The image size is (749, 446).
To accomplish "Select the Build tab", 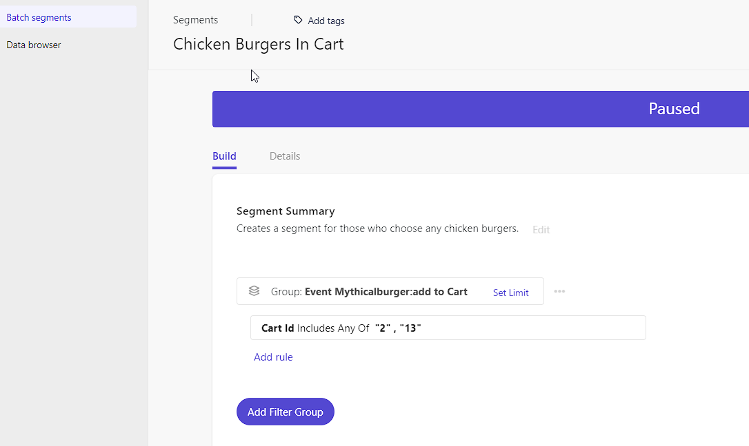I will (x=224, y=156).
